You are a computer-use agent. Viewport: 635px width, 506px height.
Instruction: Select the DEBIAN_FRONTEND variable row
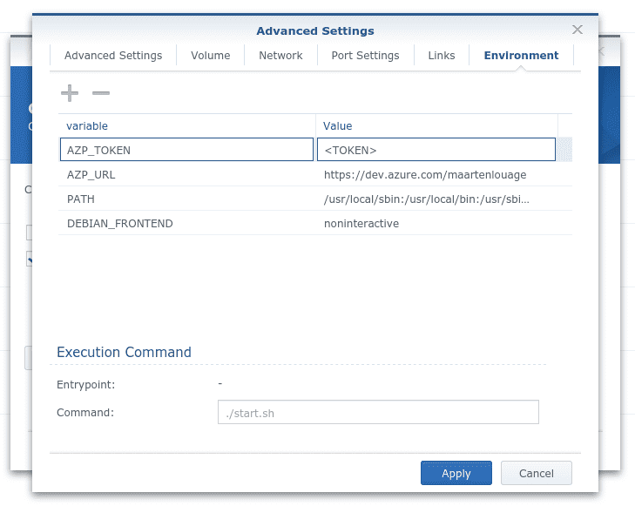[x=315, y=223]
